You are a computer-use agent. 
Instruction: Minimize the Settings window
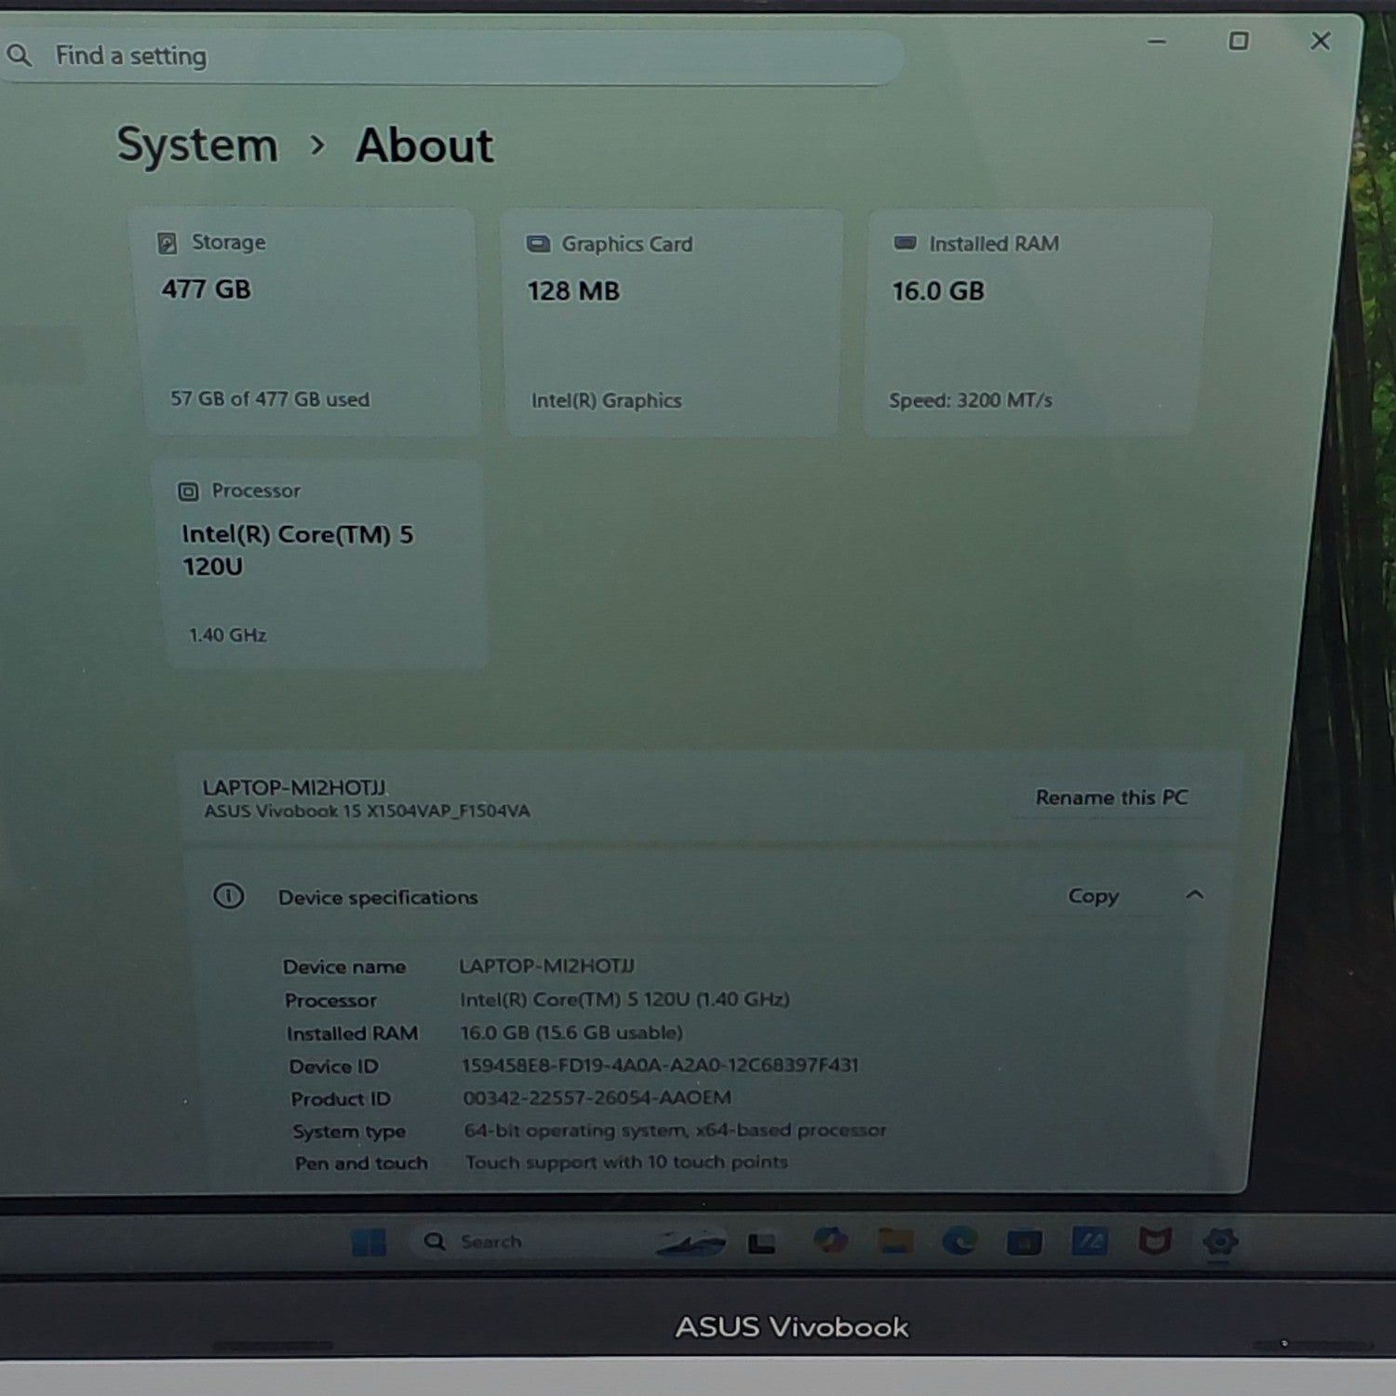(1157, 41)
